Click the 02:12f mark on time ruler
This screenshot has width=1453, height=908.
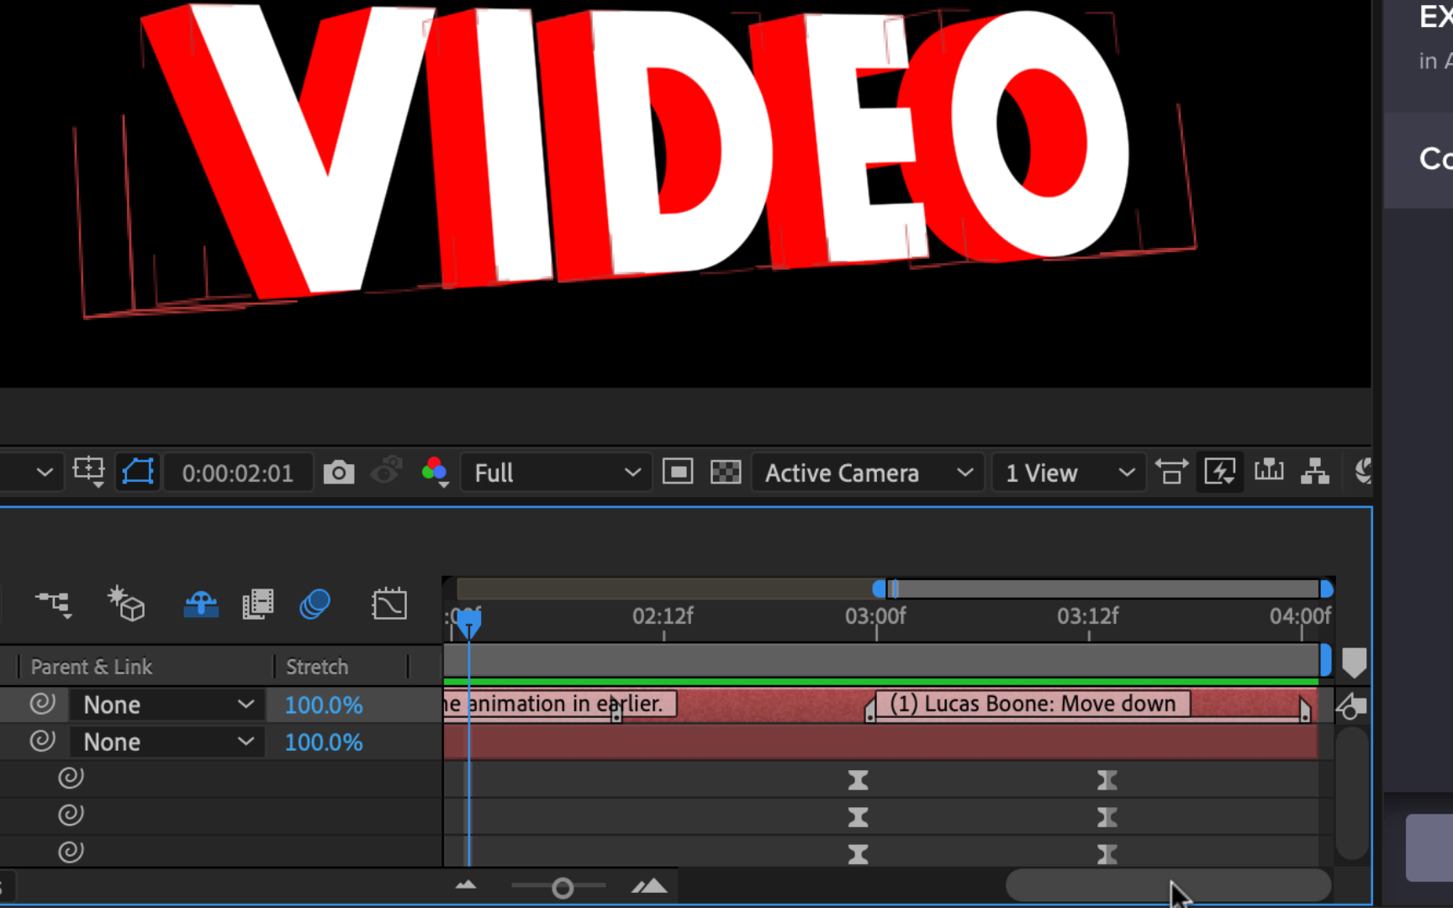click(663, 616)
